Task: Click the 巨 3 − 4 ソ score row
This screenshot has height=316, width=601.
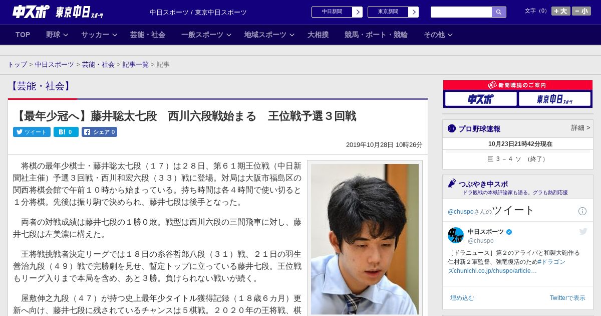Action: 518,159
